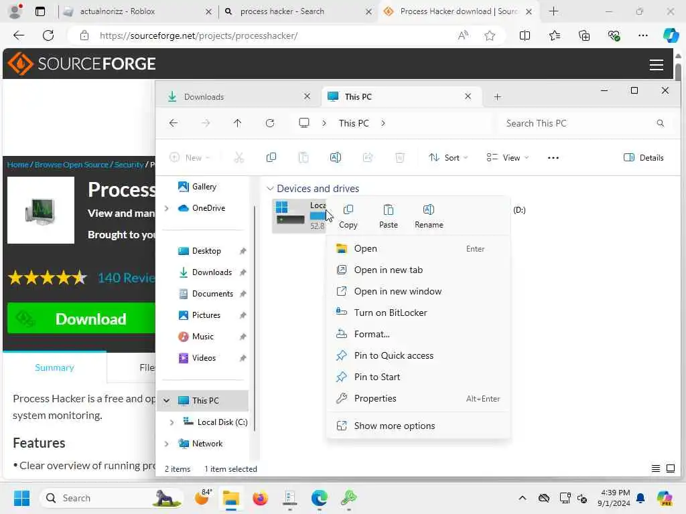Open the New dropdown in Explorer
The width and height of the screenshot is (686, 514).
(190, 157)
